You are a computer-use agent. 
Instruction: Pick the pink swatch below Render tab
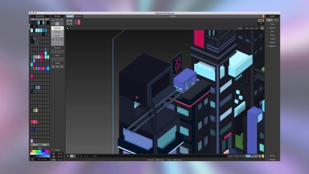tap(79, 22)
